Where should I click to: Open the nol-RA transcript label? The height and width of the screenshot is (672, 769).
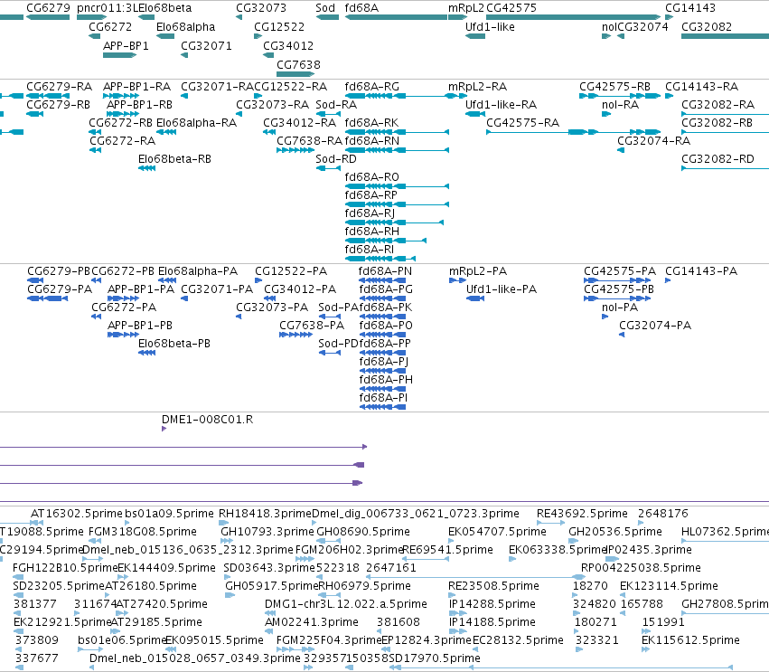(x=620, y=105)
